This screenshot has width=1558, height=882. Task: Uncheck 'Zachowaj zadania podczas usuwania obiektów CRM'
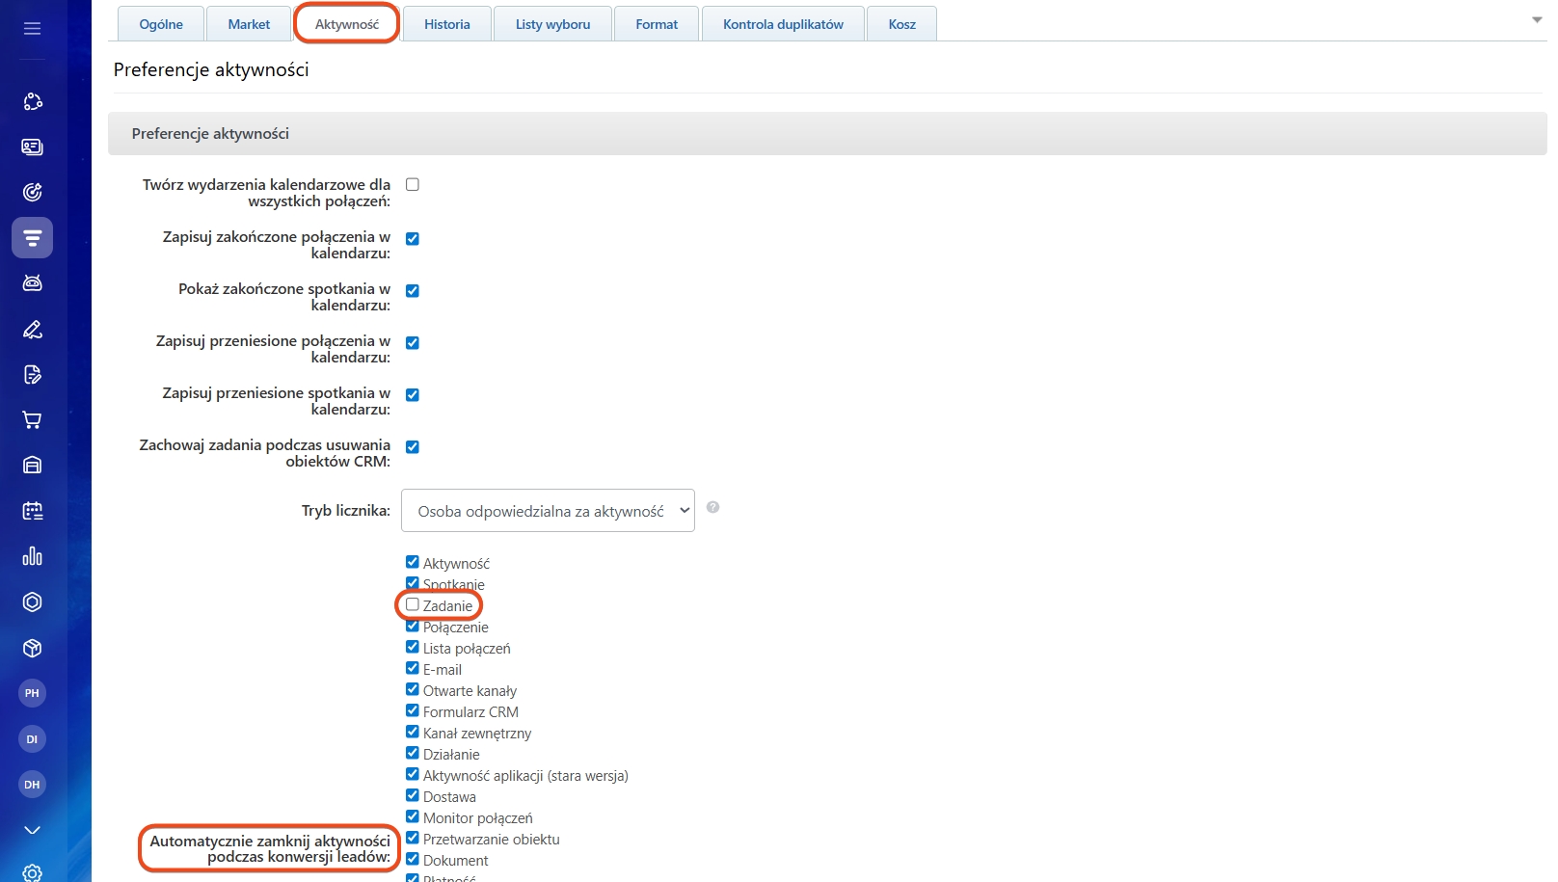click(413, 447)
